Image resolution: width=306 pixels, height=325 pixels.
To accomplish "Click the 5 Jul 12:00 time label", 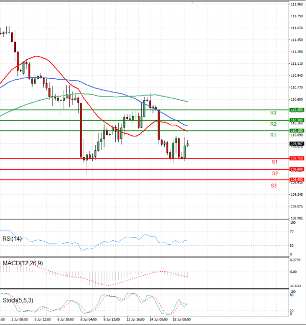I will [x=43, y=319].
